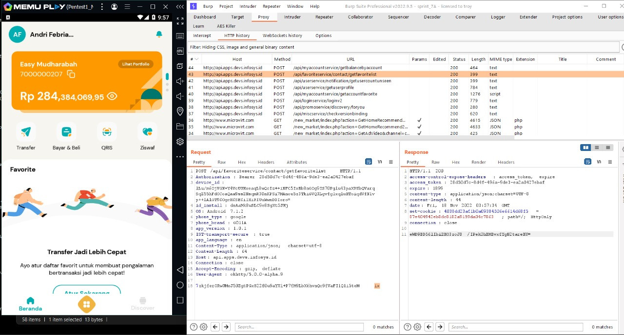624x335 pixels.
Task: Open MEmu keyboard mapping tool
Action: pos(180,36)
